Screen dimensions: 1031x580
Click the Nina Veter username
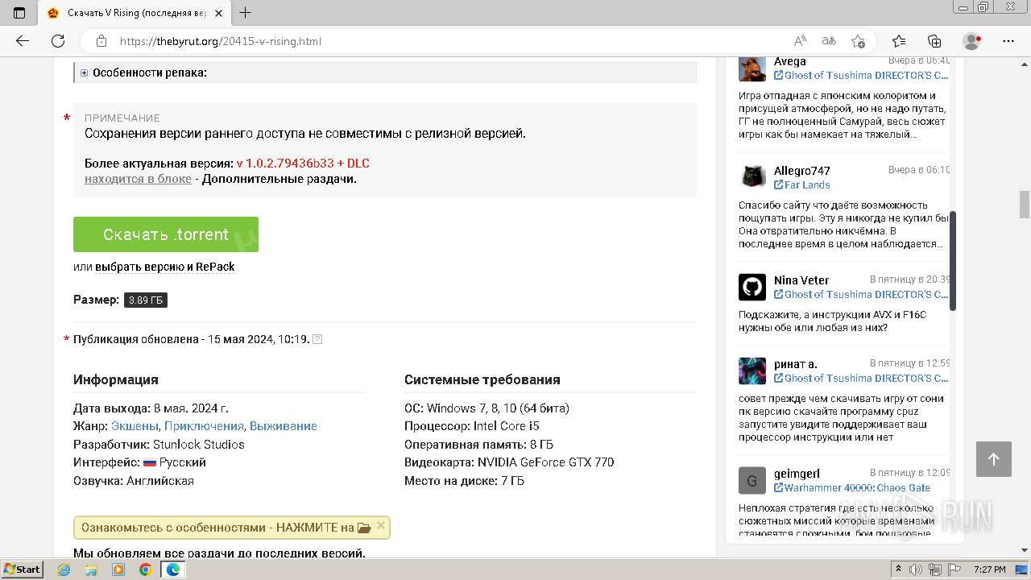coord(801,280)
